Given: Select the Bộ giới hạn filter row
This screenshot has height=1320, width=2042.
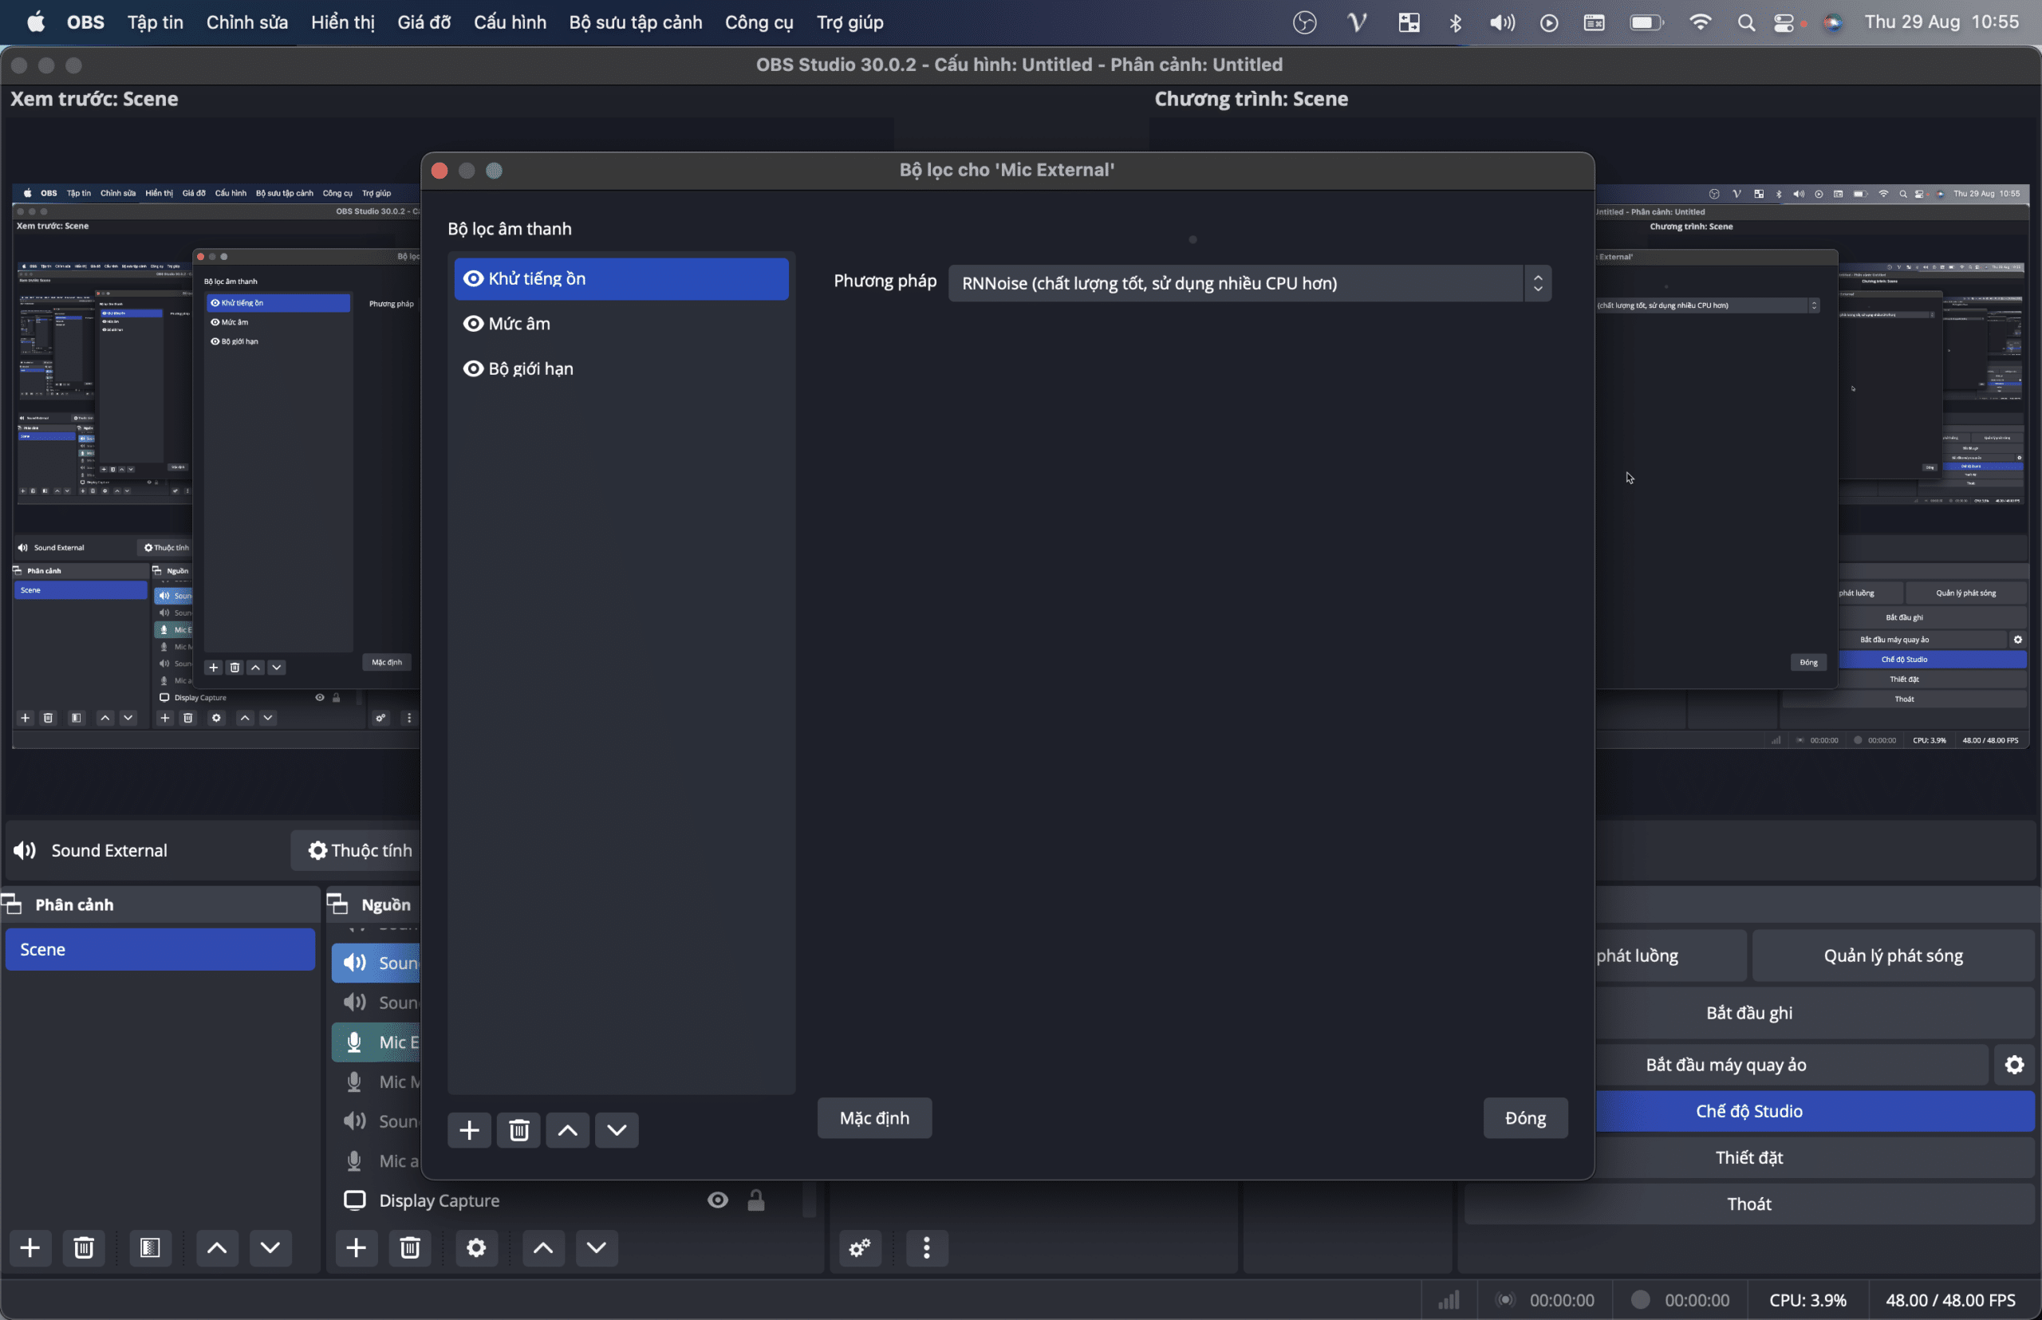Looking at the screenshot, I should point(621,368).
